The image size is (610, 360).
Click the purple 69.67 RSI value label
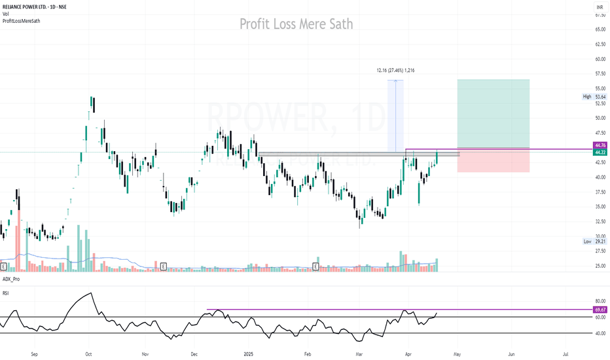[x=600, y=310]
